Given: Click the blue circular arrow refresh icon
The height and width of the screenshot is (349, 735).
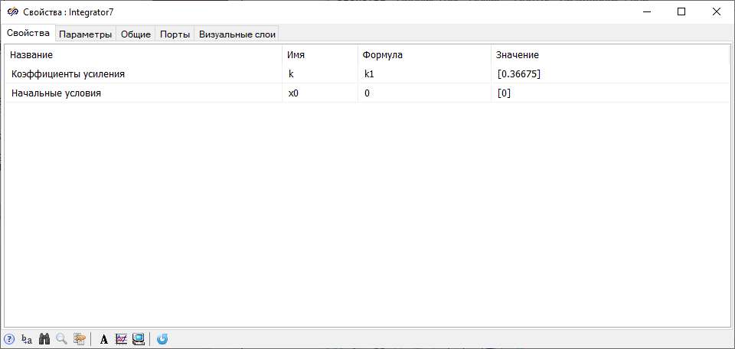Looking at the screenshot, I should point(162,339).
